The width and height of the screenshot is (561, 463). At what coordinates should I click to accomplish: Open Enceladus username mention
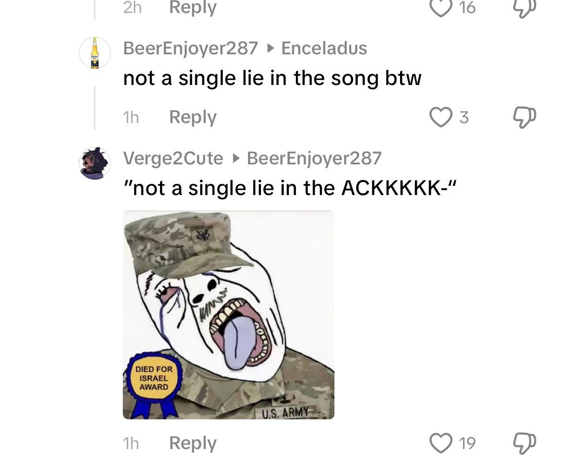tap(324, 48)
